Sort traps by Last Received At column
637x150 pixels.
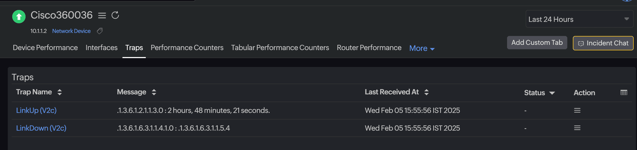[427, 92]
